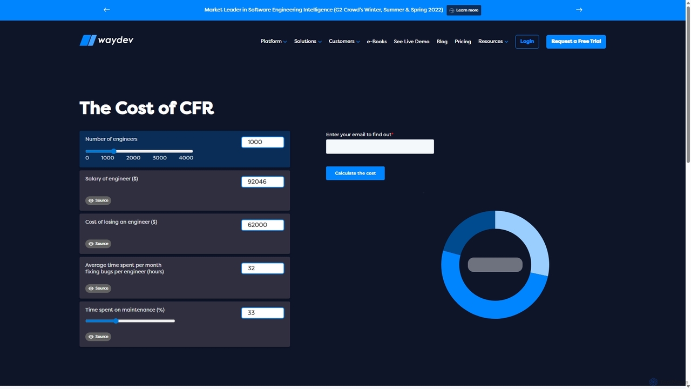Click the banner Market Leader announcement text
This screenshot has height=389, width=691.
click(323, 10)
